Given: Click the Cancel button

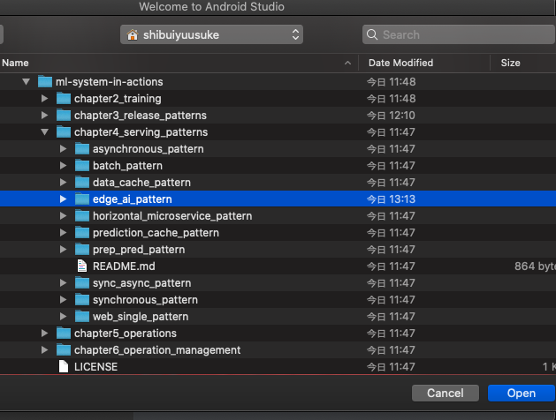Looking at the screenshot, I should tap(446, 394).
